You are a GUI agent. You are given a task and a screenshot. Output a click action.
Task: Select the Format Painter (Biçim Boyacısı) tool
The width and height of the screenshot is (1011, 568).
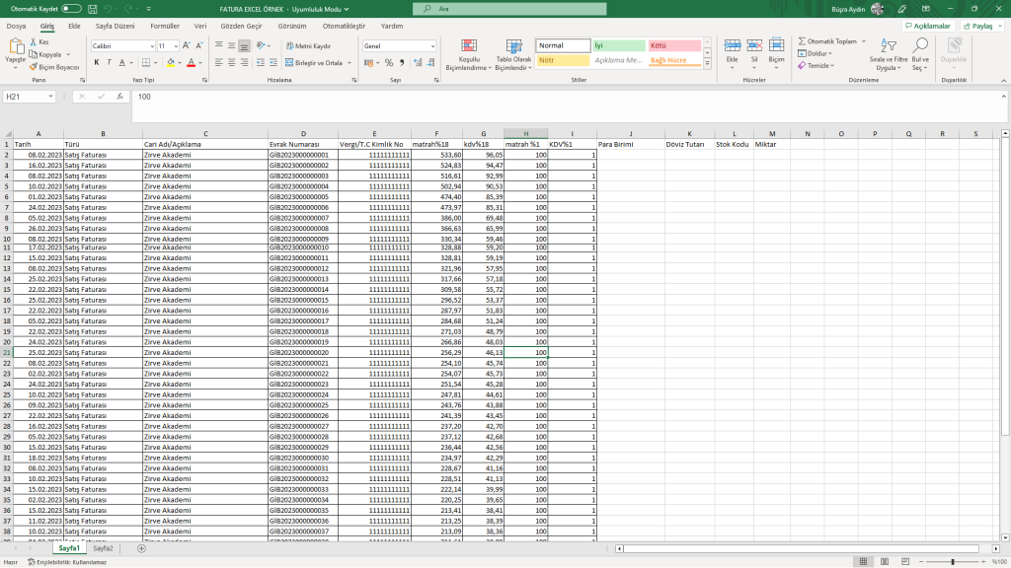pyautogui.click(x=56, y=67)
